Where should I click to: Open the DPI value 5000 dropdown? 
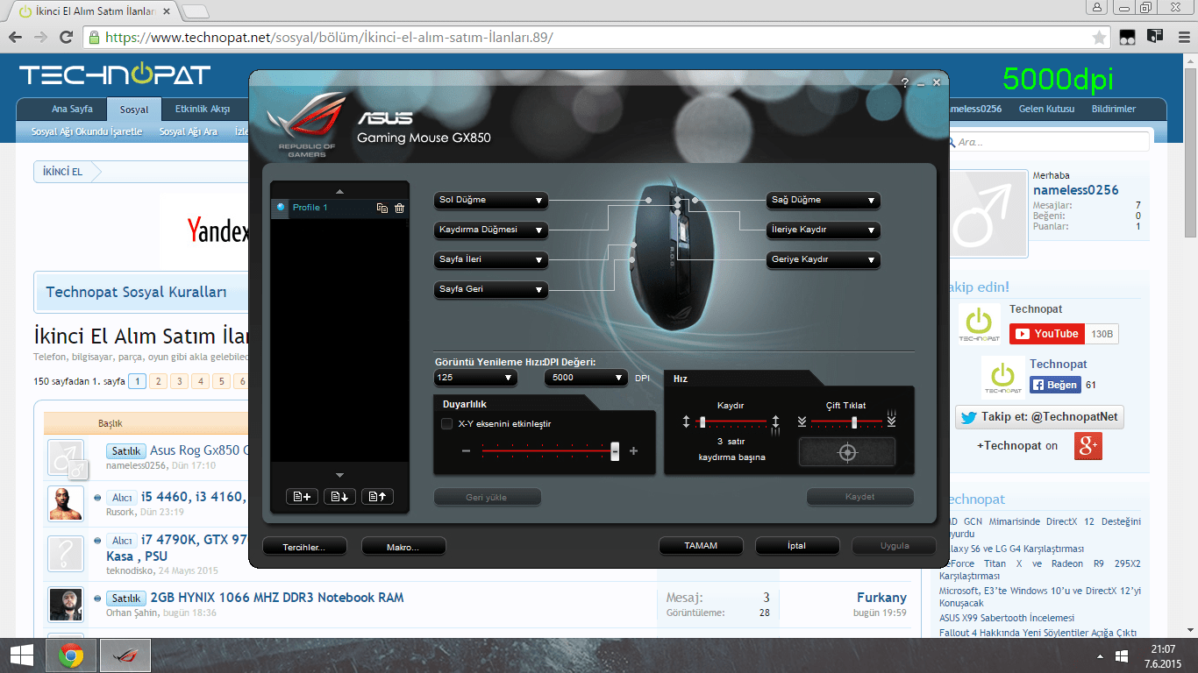(x=586, y=378)
